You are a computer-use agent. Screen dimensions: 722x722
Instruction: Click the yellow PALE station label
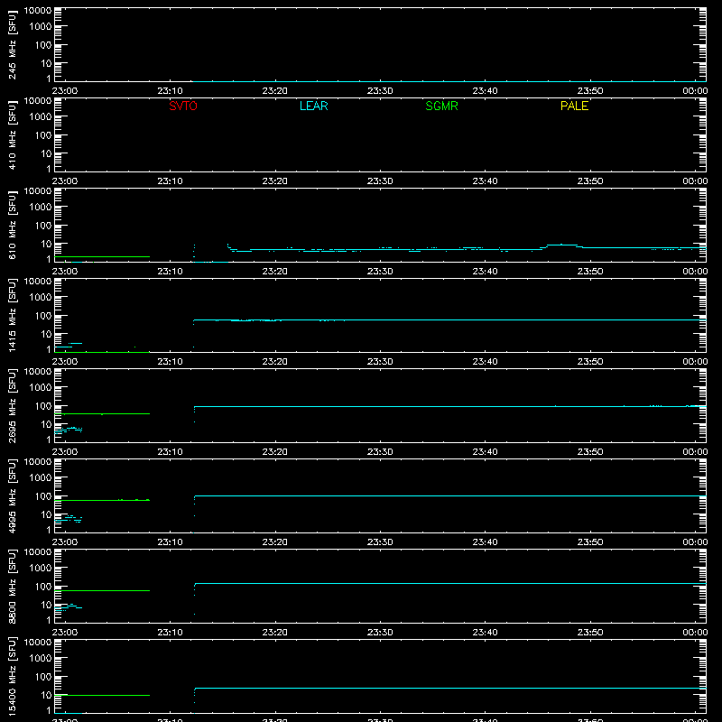point(574,106)
